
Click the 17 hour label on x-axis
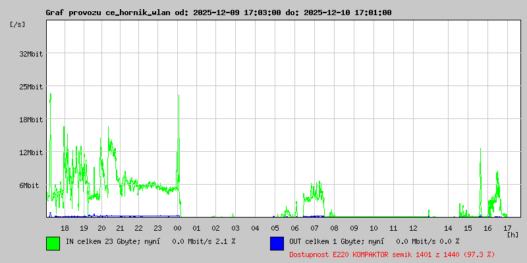tap(507, 228)
